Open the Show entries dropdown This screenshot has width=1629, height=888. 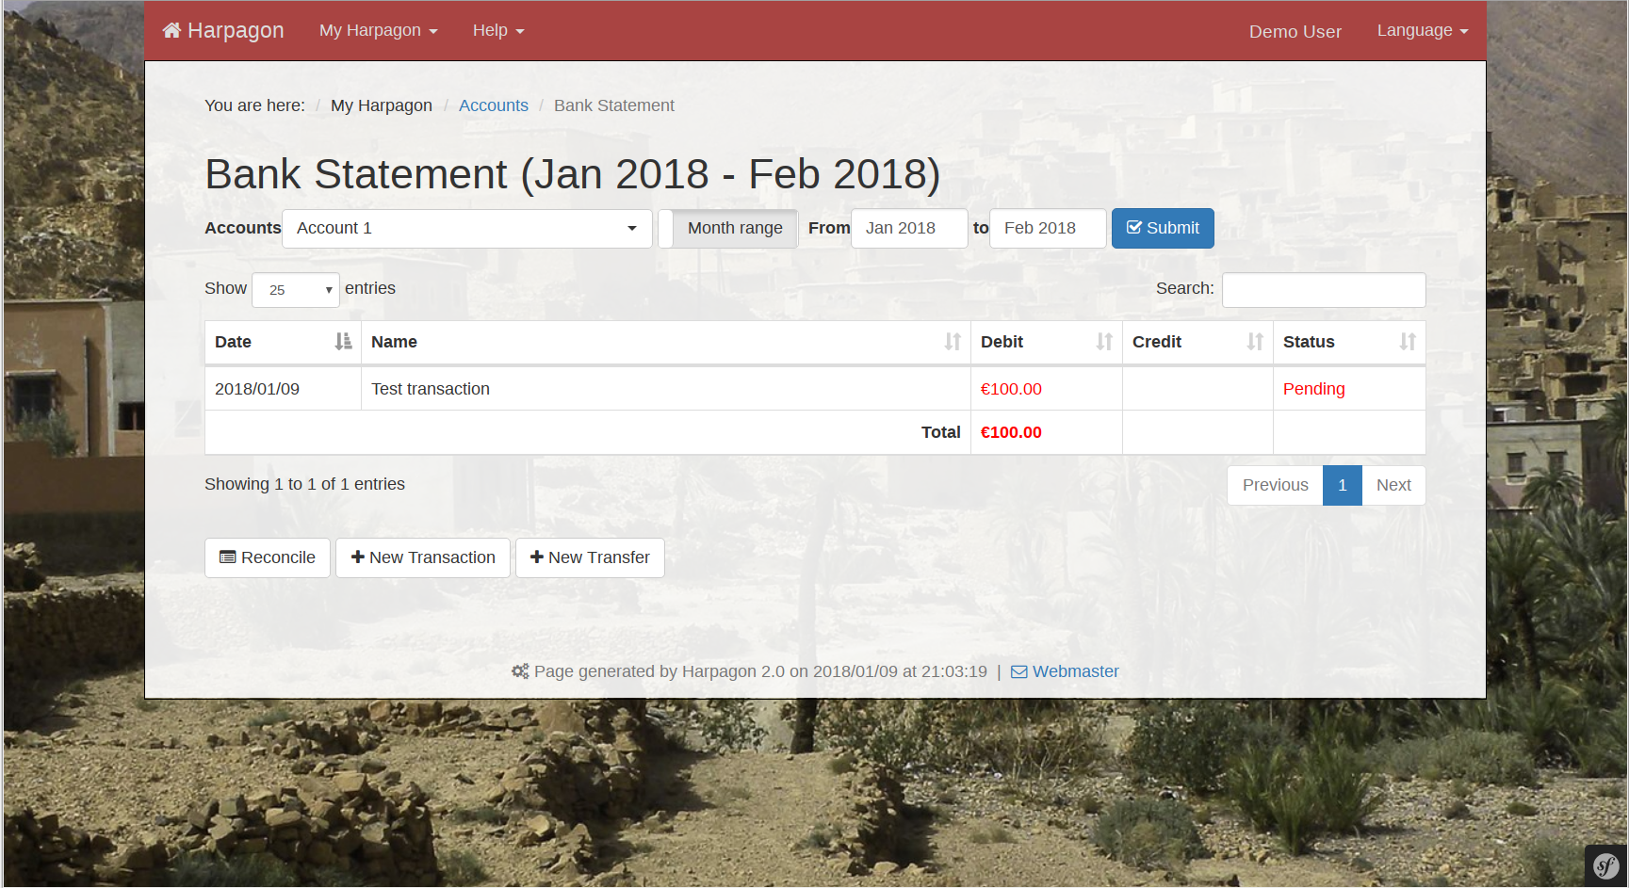click(x=295, y=289)
